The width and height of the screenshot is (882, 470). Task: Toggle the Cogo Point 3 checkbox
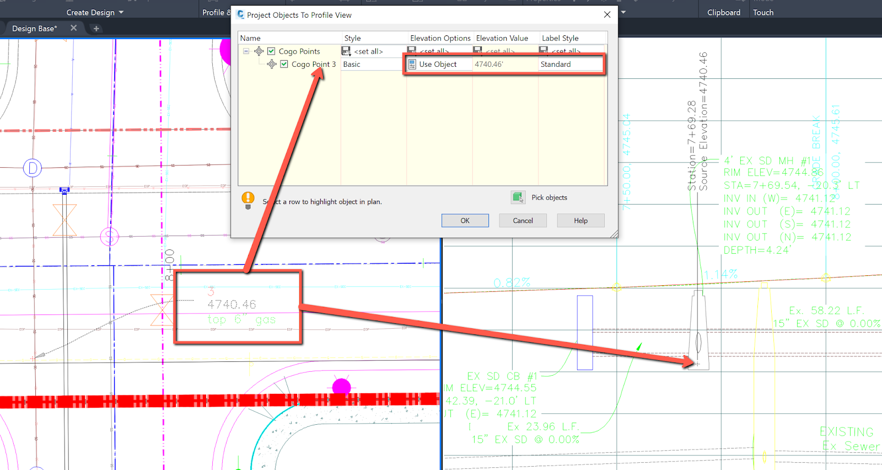pos(284,65)
